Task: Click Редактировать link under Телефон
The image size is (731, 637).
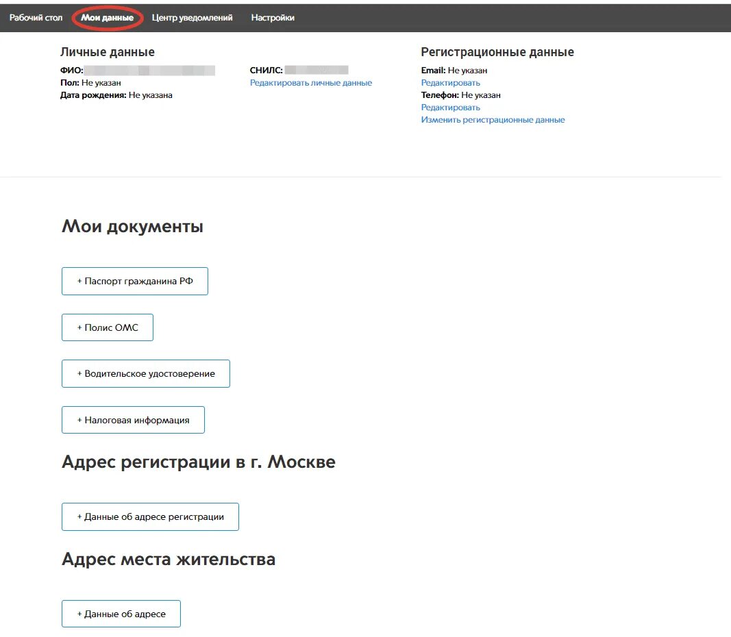Action: click(450, 107)
